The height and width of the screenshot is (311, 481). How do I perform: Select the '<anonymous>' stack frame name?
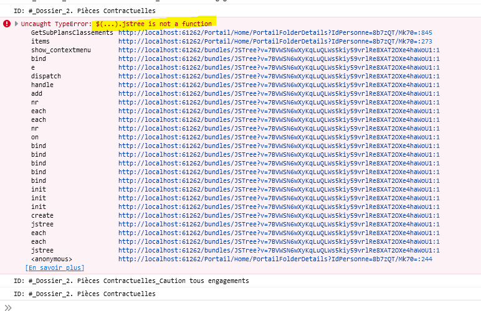pos(52,259)
